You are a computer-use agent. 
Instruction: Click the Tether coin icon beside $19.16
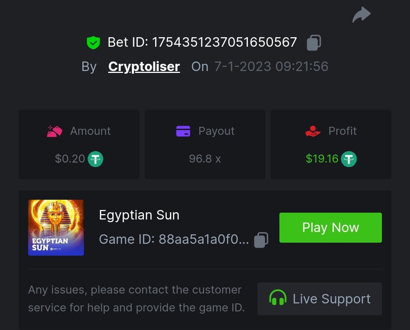[x=348, y=159]
